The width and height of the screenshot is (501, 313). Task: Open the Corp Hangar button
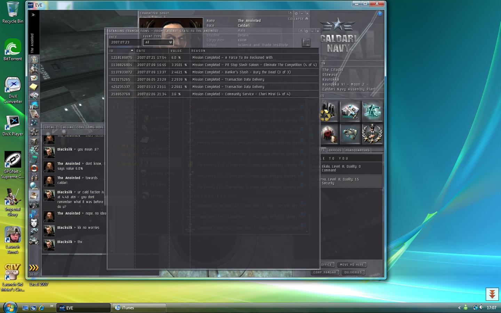pos(325,272)
